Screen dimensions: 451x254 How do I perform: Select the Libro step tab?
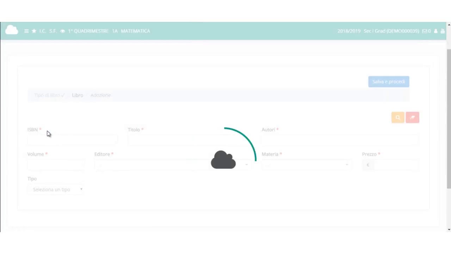point(78,95)
